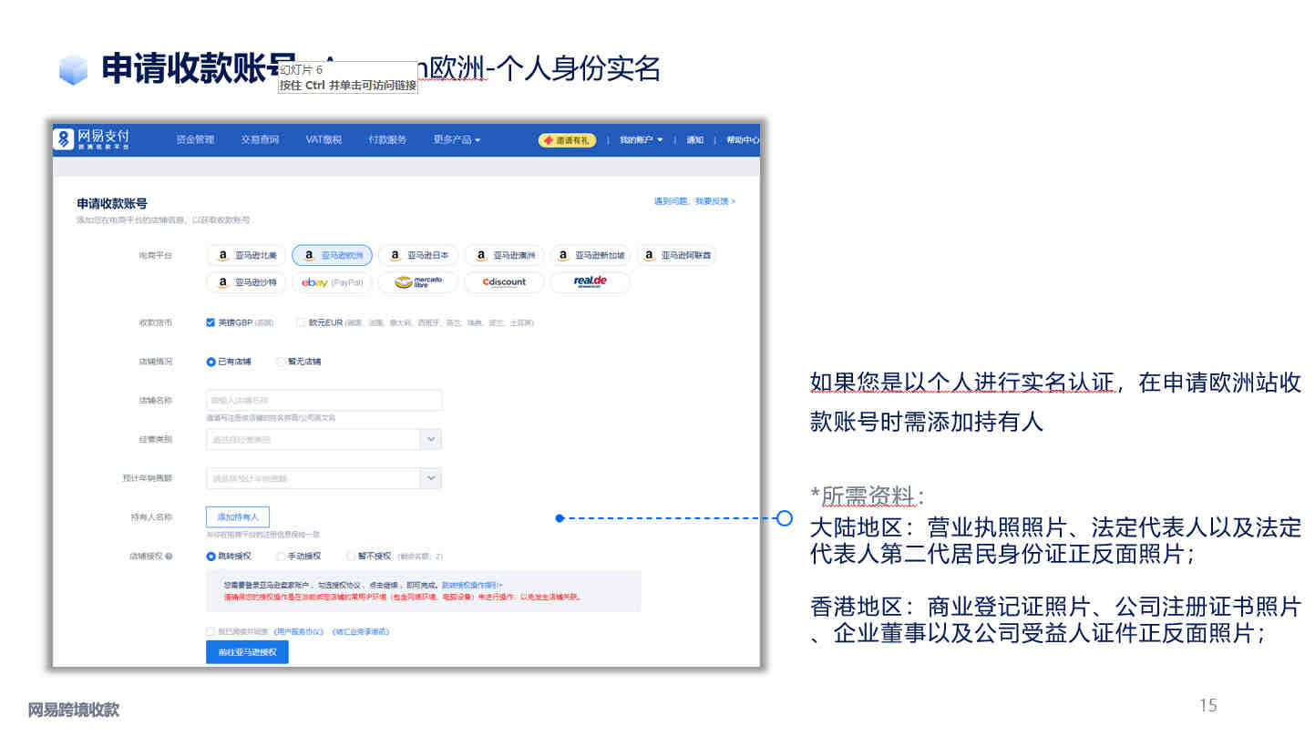This screenshot has height=736, width=1315.
Task: Choose the Cdiscount platform
Action: click(x=504, y=282)
